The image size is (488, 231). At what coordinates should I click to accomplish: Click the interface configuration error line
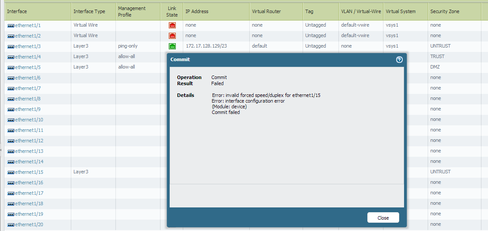tap(248, 101)
